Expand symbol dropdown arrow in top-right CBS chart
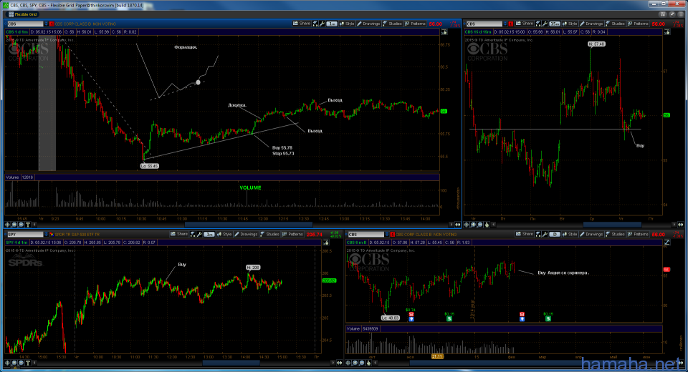The width and height of the screenshot is (688, 372). pos(505,24)
